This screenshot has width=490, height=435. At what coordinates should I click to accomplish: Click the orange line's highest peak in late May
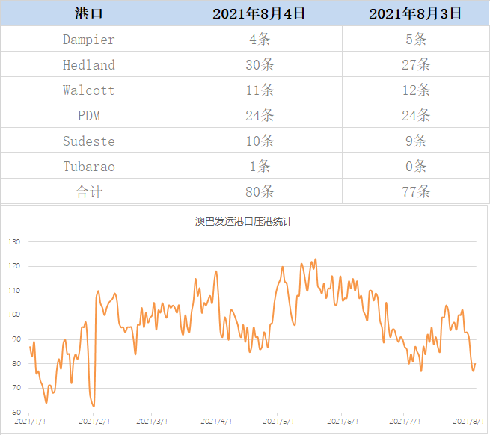click(x=315, y=259)
